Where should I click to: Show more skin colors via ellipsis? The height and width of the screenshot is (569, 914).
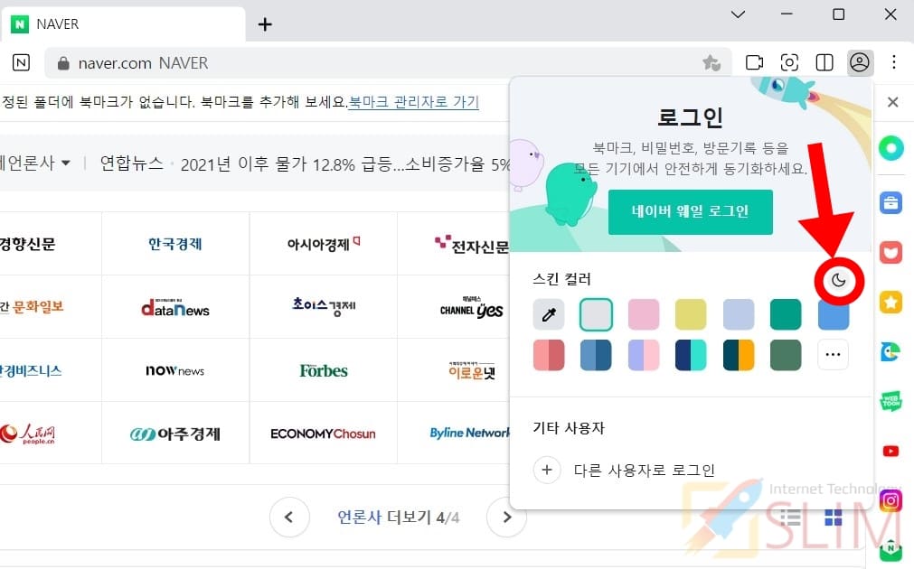[x=833, y=355]
